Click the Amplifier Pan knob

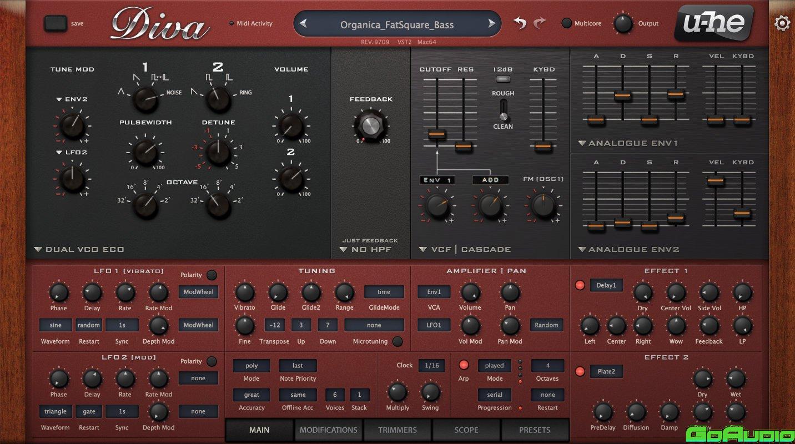[x=510, y=292]
